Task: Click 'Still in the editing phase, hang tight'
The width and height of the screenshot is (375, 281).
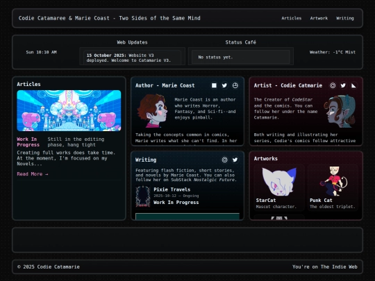Action: [x=76, y=142]
